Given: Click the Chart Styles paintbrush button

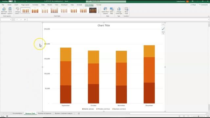Looking at the screenshot, I should (163, 29).
